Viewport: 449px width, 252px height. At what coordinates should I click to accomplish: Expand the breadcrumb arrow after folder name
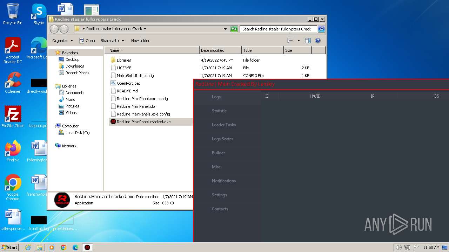pos(145,29)
